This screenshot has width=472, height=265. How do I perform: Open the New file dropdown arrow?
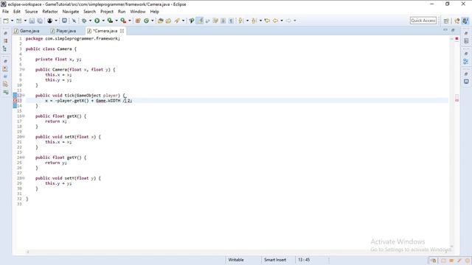click(13, 21)
